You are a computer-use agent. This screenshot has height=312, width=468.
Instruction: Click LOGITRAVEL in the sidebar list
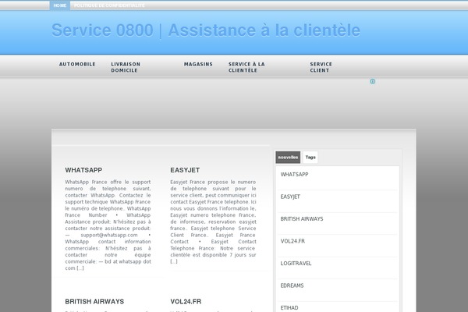296,264
